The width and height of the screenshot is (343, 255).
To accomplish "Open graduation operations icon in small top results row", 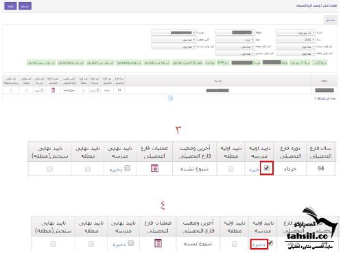I will coord(53,90).
